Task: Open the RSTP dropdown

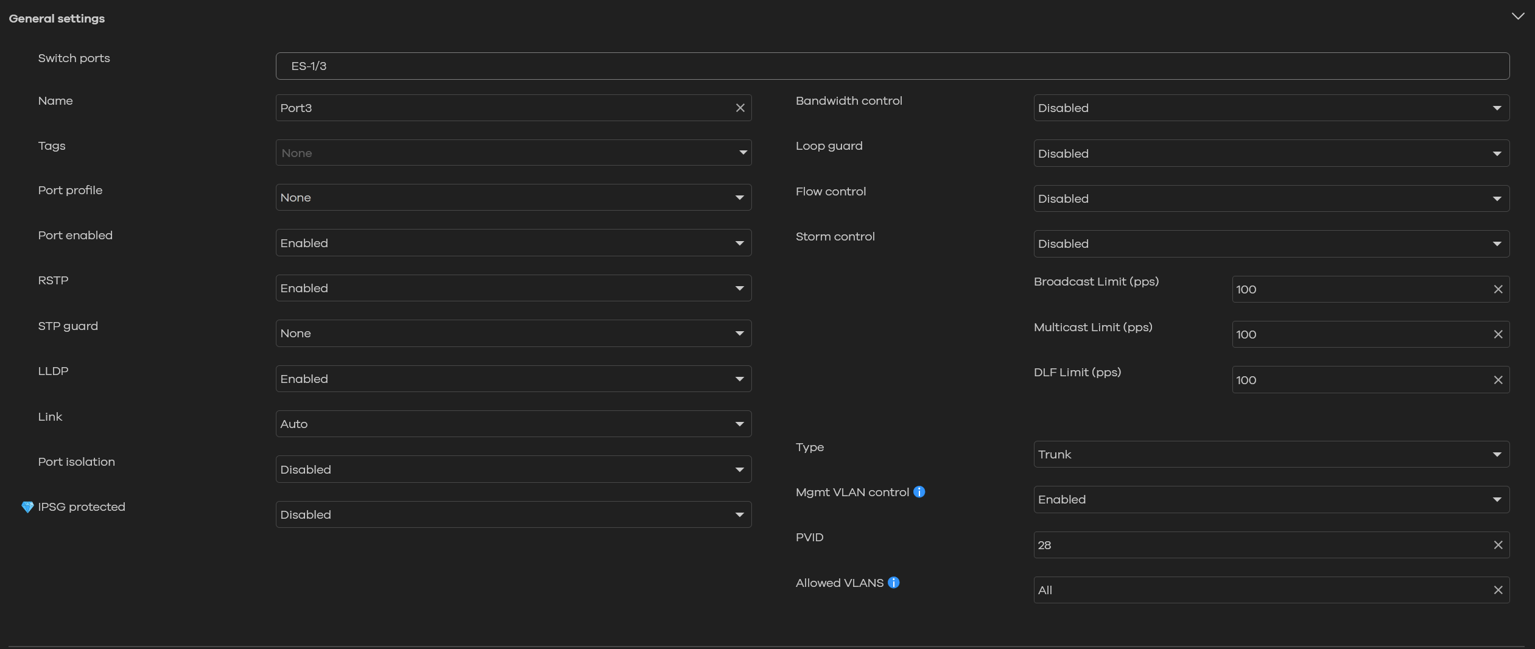Action: click(x=513, y=288)
